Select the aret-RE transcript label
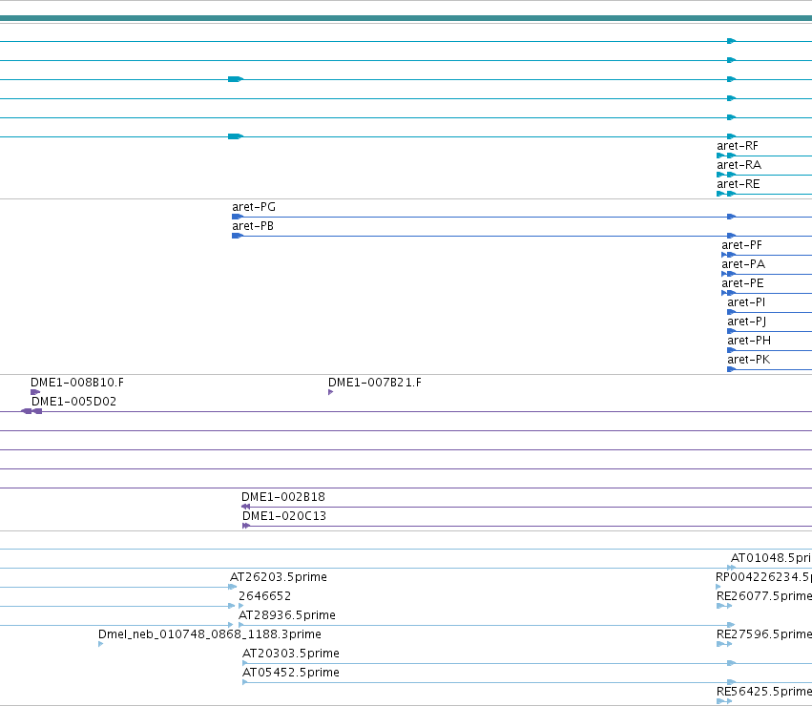The height and width of the screenshot is (706, 812). point(738,184)
